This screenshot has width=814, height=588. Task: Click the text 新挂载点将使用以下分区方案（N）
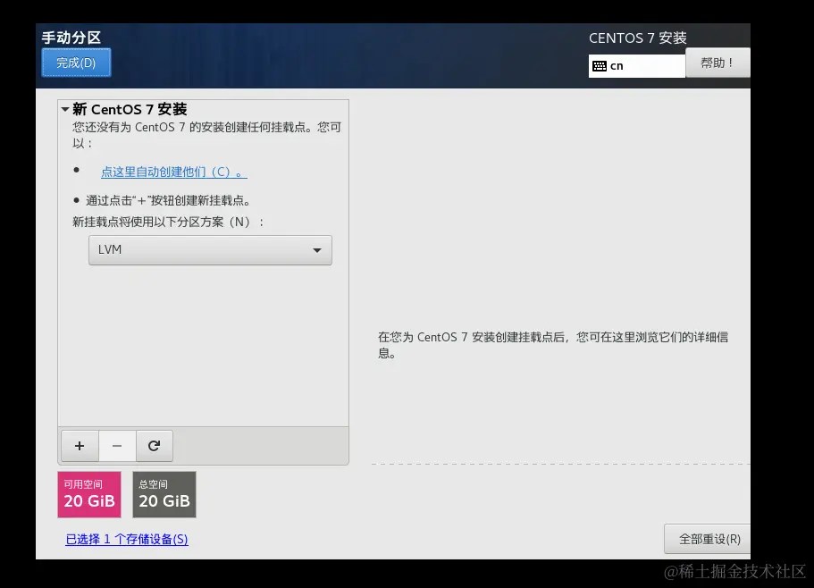coord(168,223)
